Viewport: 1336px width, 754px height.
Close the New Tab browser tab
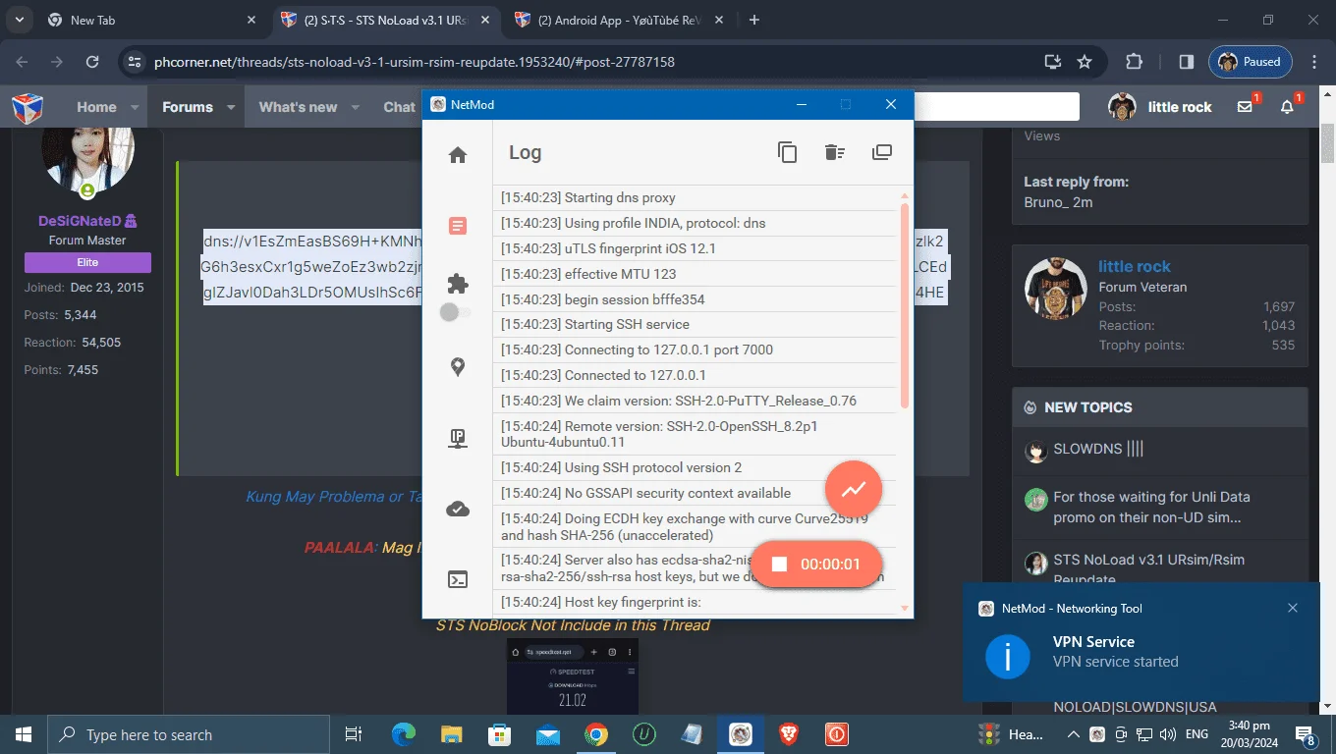coord(251,20)
